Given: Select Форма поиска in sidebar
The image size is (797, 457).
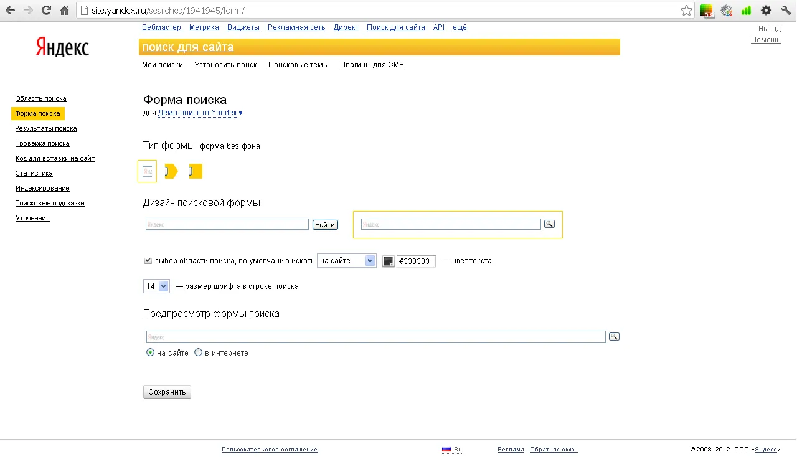Looking at the screenshot, I should [x=38, y=113].
